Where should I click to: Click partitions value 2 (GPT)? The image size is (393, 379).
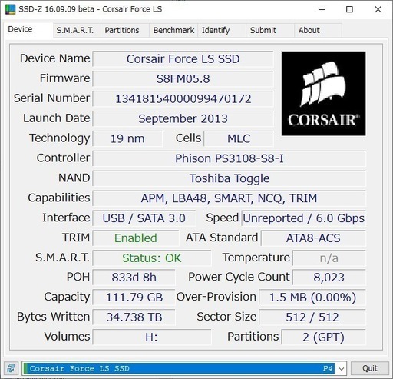point(323,337)
